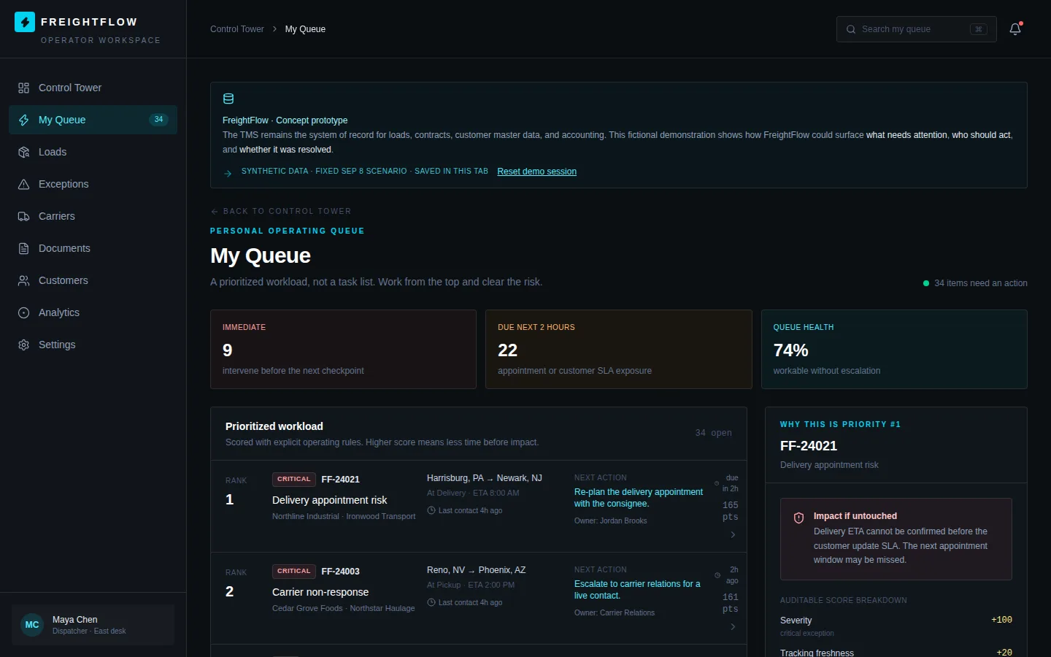Click the 34 badge on My Queue

click(x=158, y=120)
